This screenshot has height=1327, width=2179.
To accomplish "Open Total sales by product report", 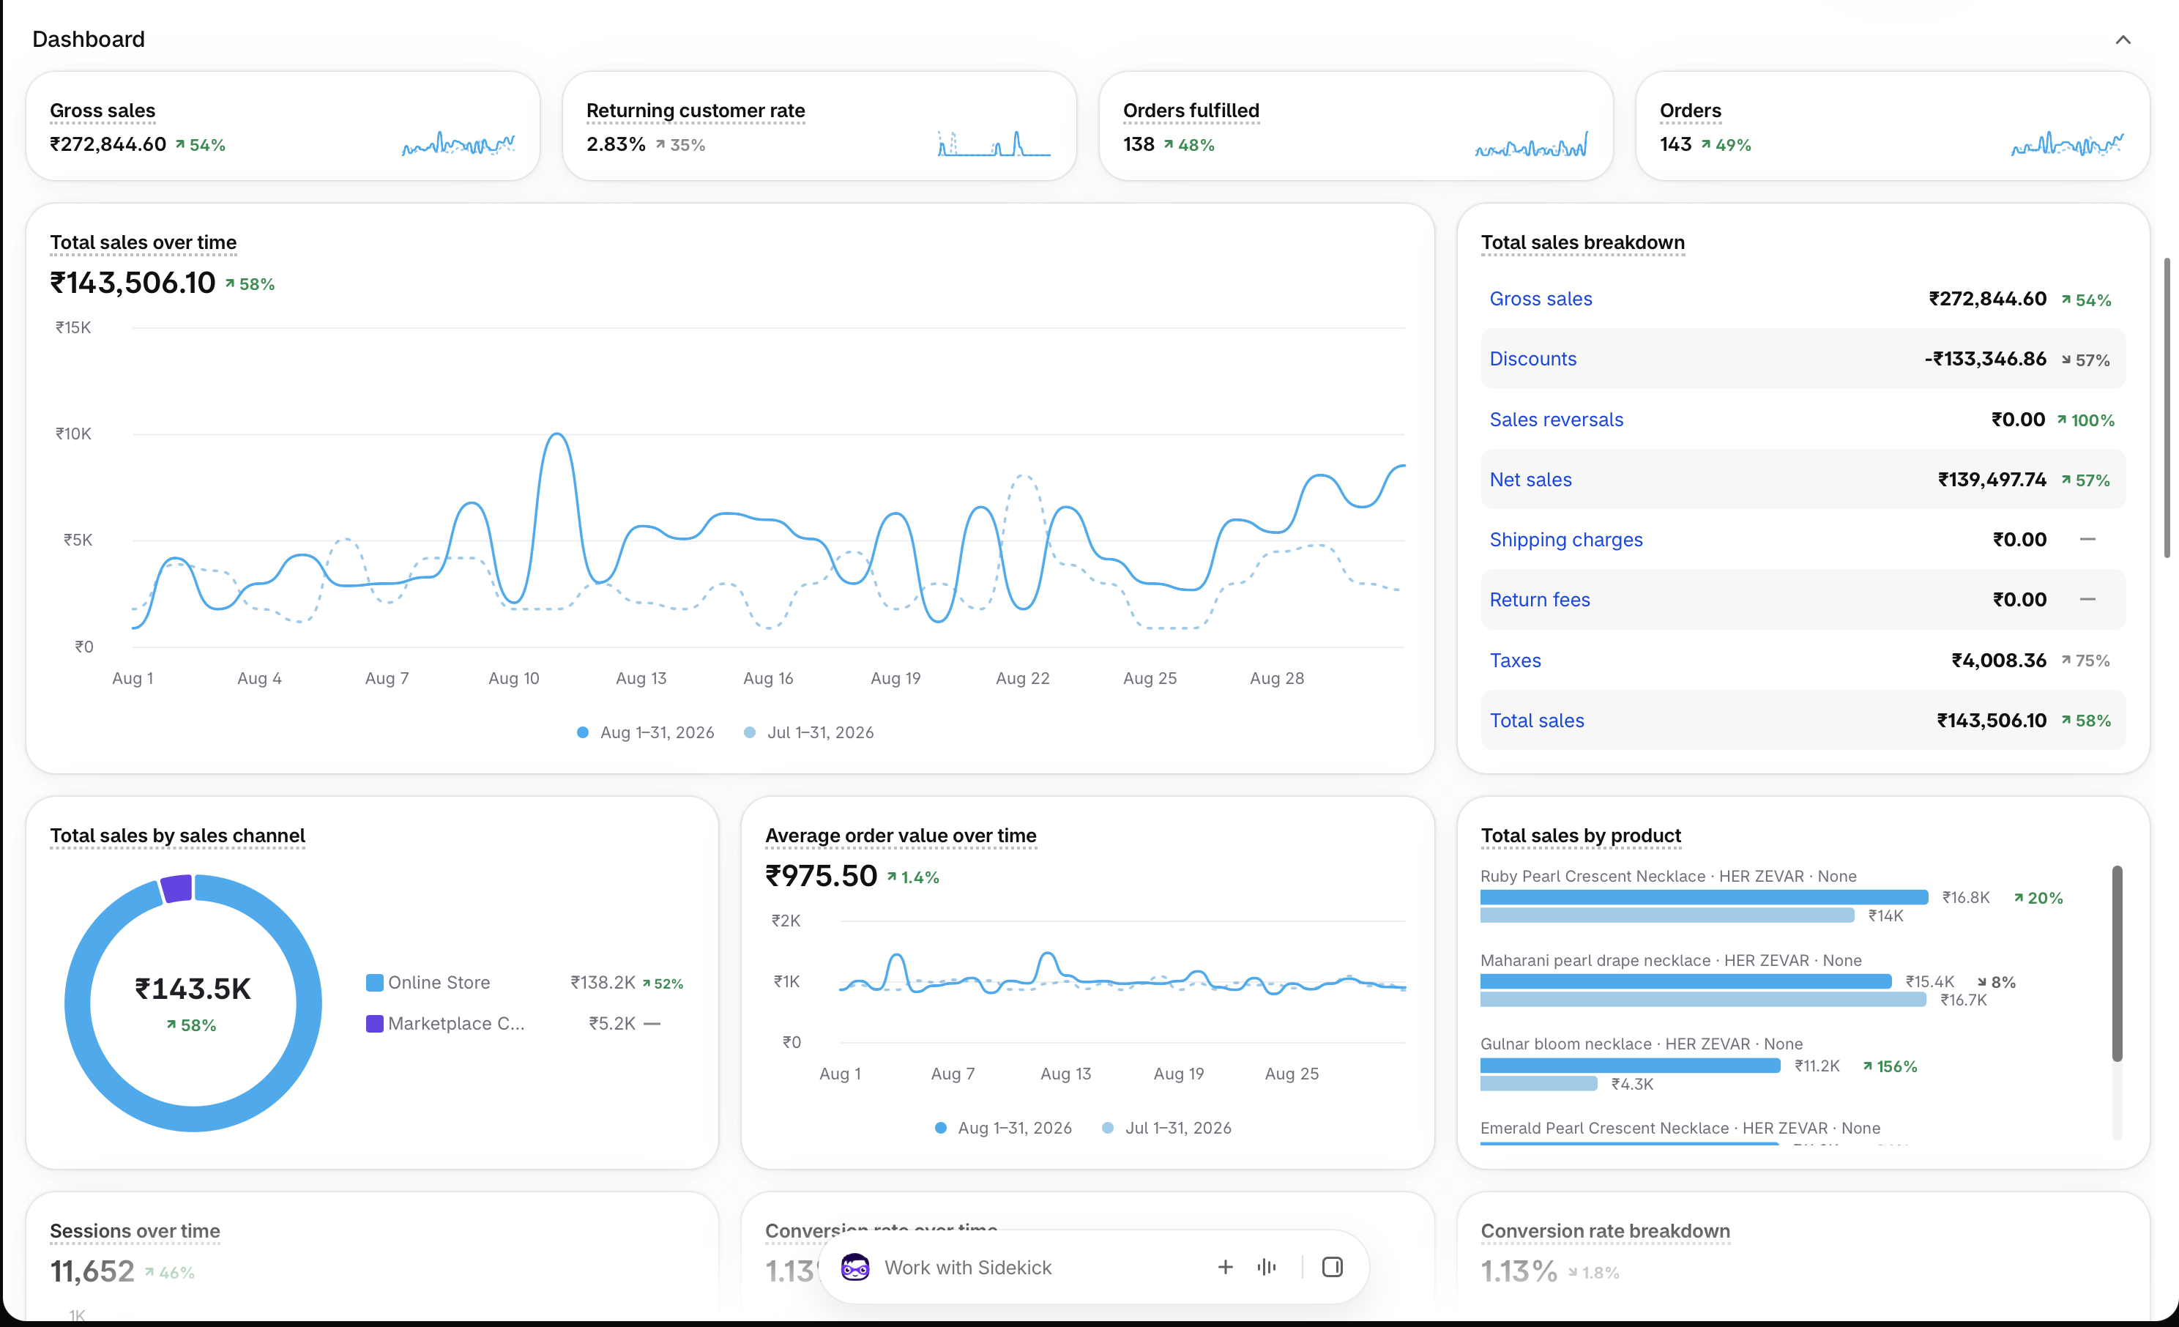I will pos(1580,835).
